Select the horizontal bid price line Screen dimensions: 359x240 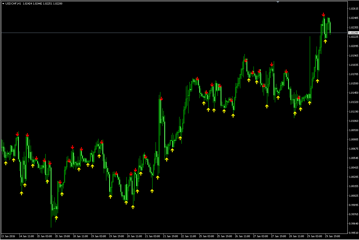174,33
